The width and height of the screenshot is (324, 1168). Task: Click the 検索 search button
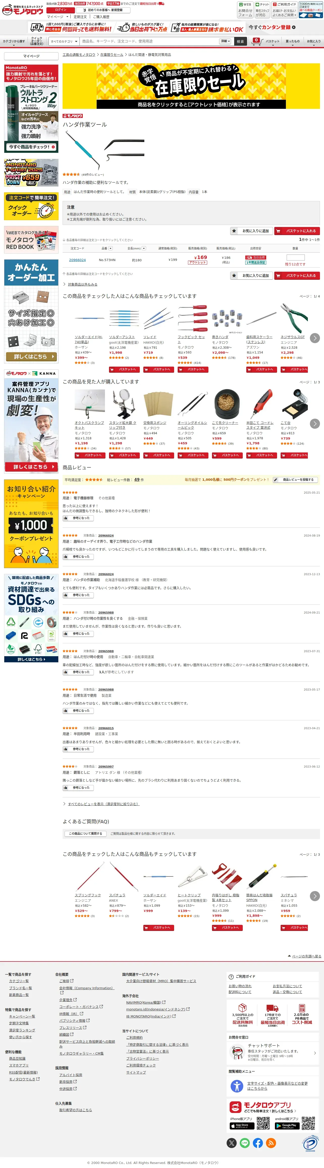point(240,41)
